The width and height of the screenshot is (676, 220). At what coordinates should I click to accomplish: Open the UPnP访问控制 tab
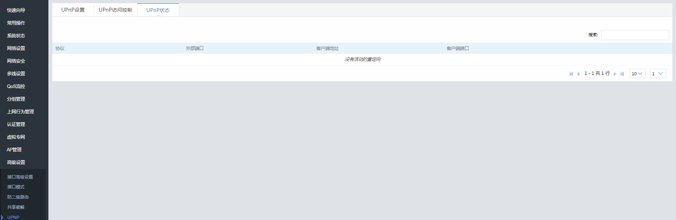pyautogui.click(x=115, y=10)
